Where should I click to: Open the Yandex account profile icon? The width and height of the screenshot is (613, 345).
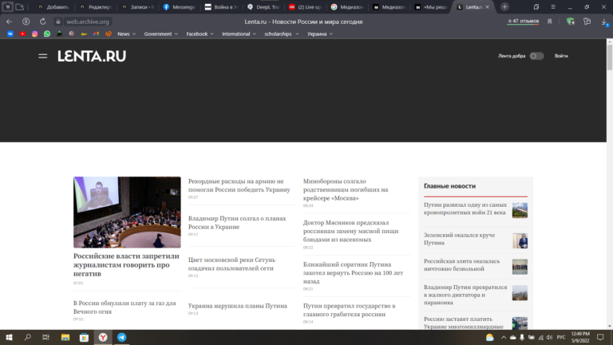click(26, 22)
